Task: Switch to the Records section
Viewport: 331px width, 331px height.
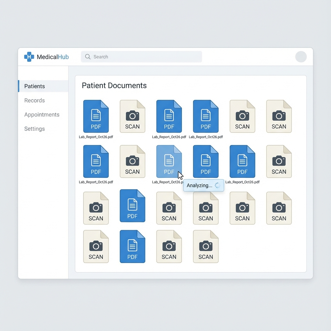Action: pyautogui.click(x=34, y=101)
